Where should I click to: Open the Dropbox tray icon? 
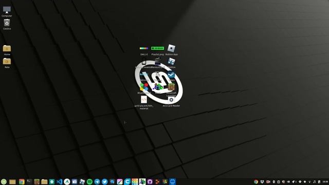pyautogui.click(x=262, y=182)
